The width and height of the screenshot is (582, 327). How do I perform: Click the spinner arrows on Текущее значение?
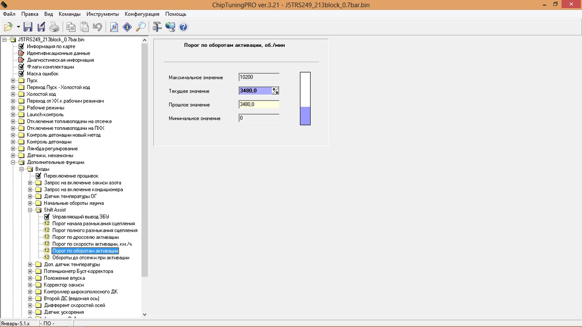click(276, 91)
